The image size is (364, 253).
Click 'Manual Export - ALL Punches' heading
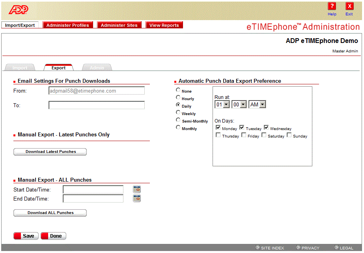(54, 180)
